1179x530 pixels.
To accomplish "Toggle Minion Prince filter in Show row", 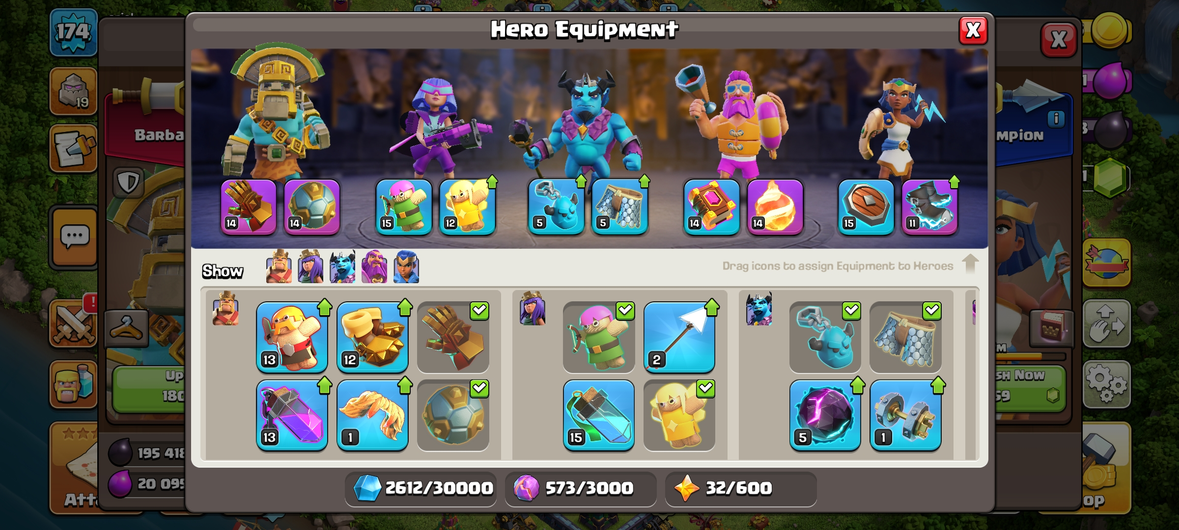I will (342, 266).
